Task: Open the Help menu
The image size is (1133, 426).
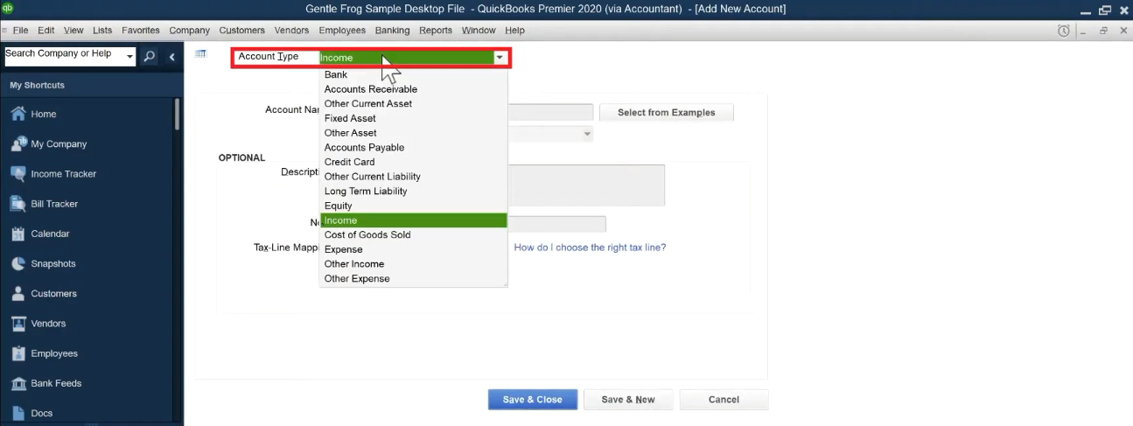Action: [514, 30]
